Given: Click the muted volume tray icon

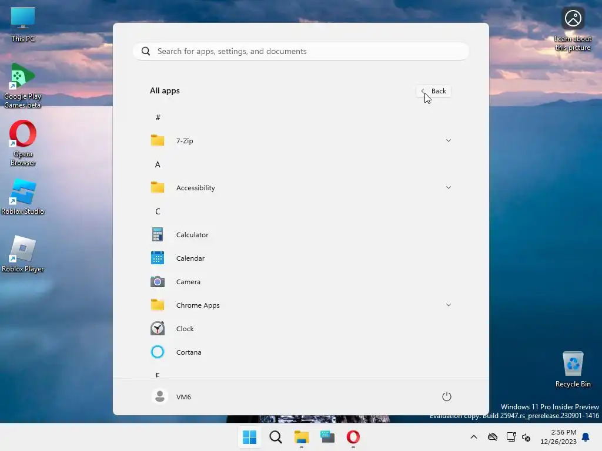Looking at the screenshot, I should coord(526,437).
